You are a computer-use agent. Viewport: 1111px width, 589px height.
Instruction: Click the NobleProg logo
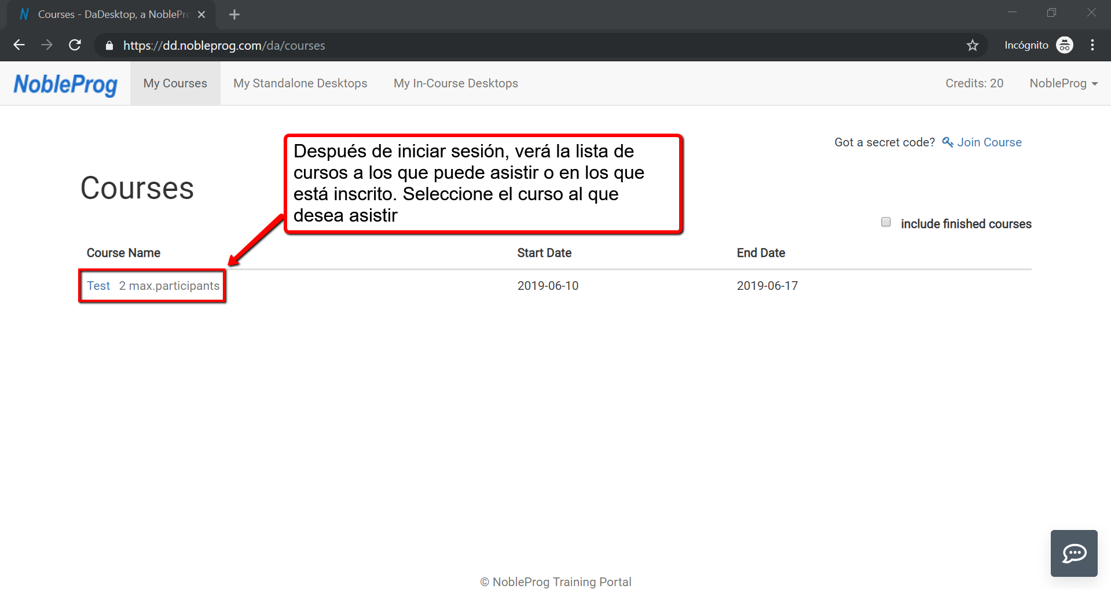pyautogui.click(x=65, y=84)
